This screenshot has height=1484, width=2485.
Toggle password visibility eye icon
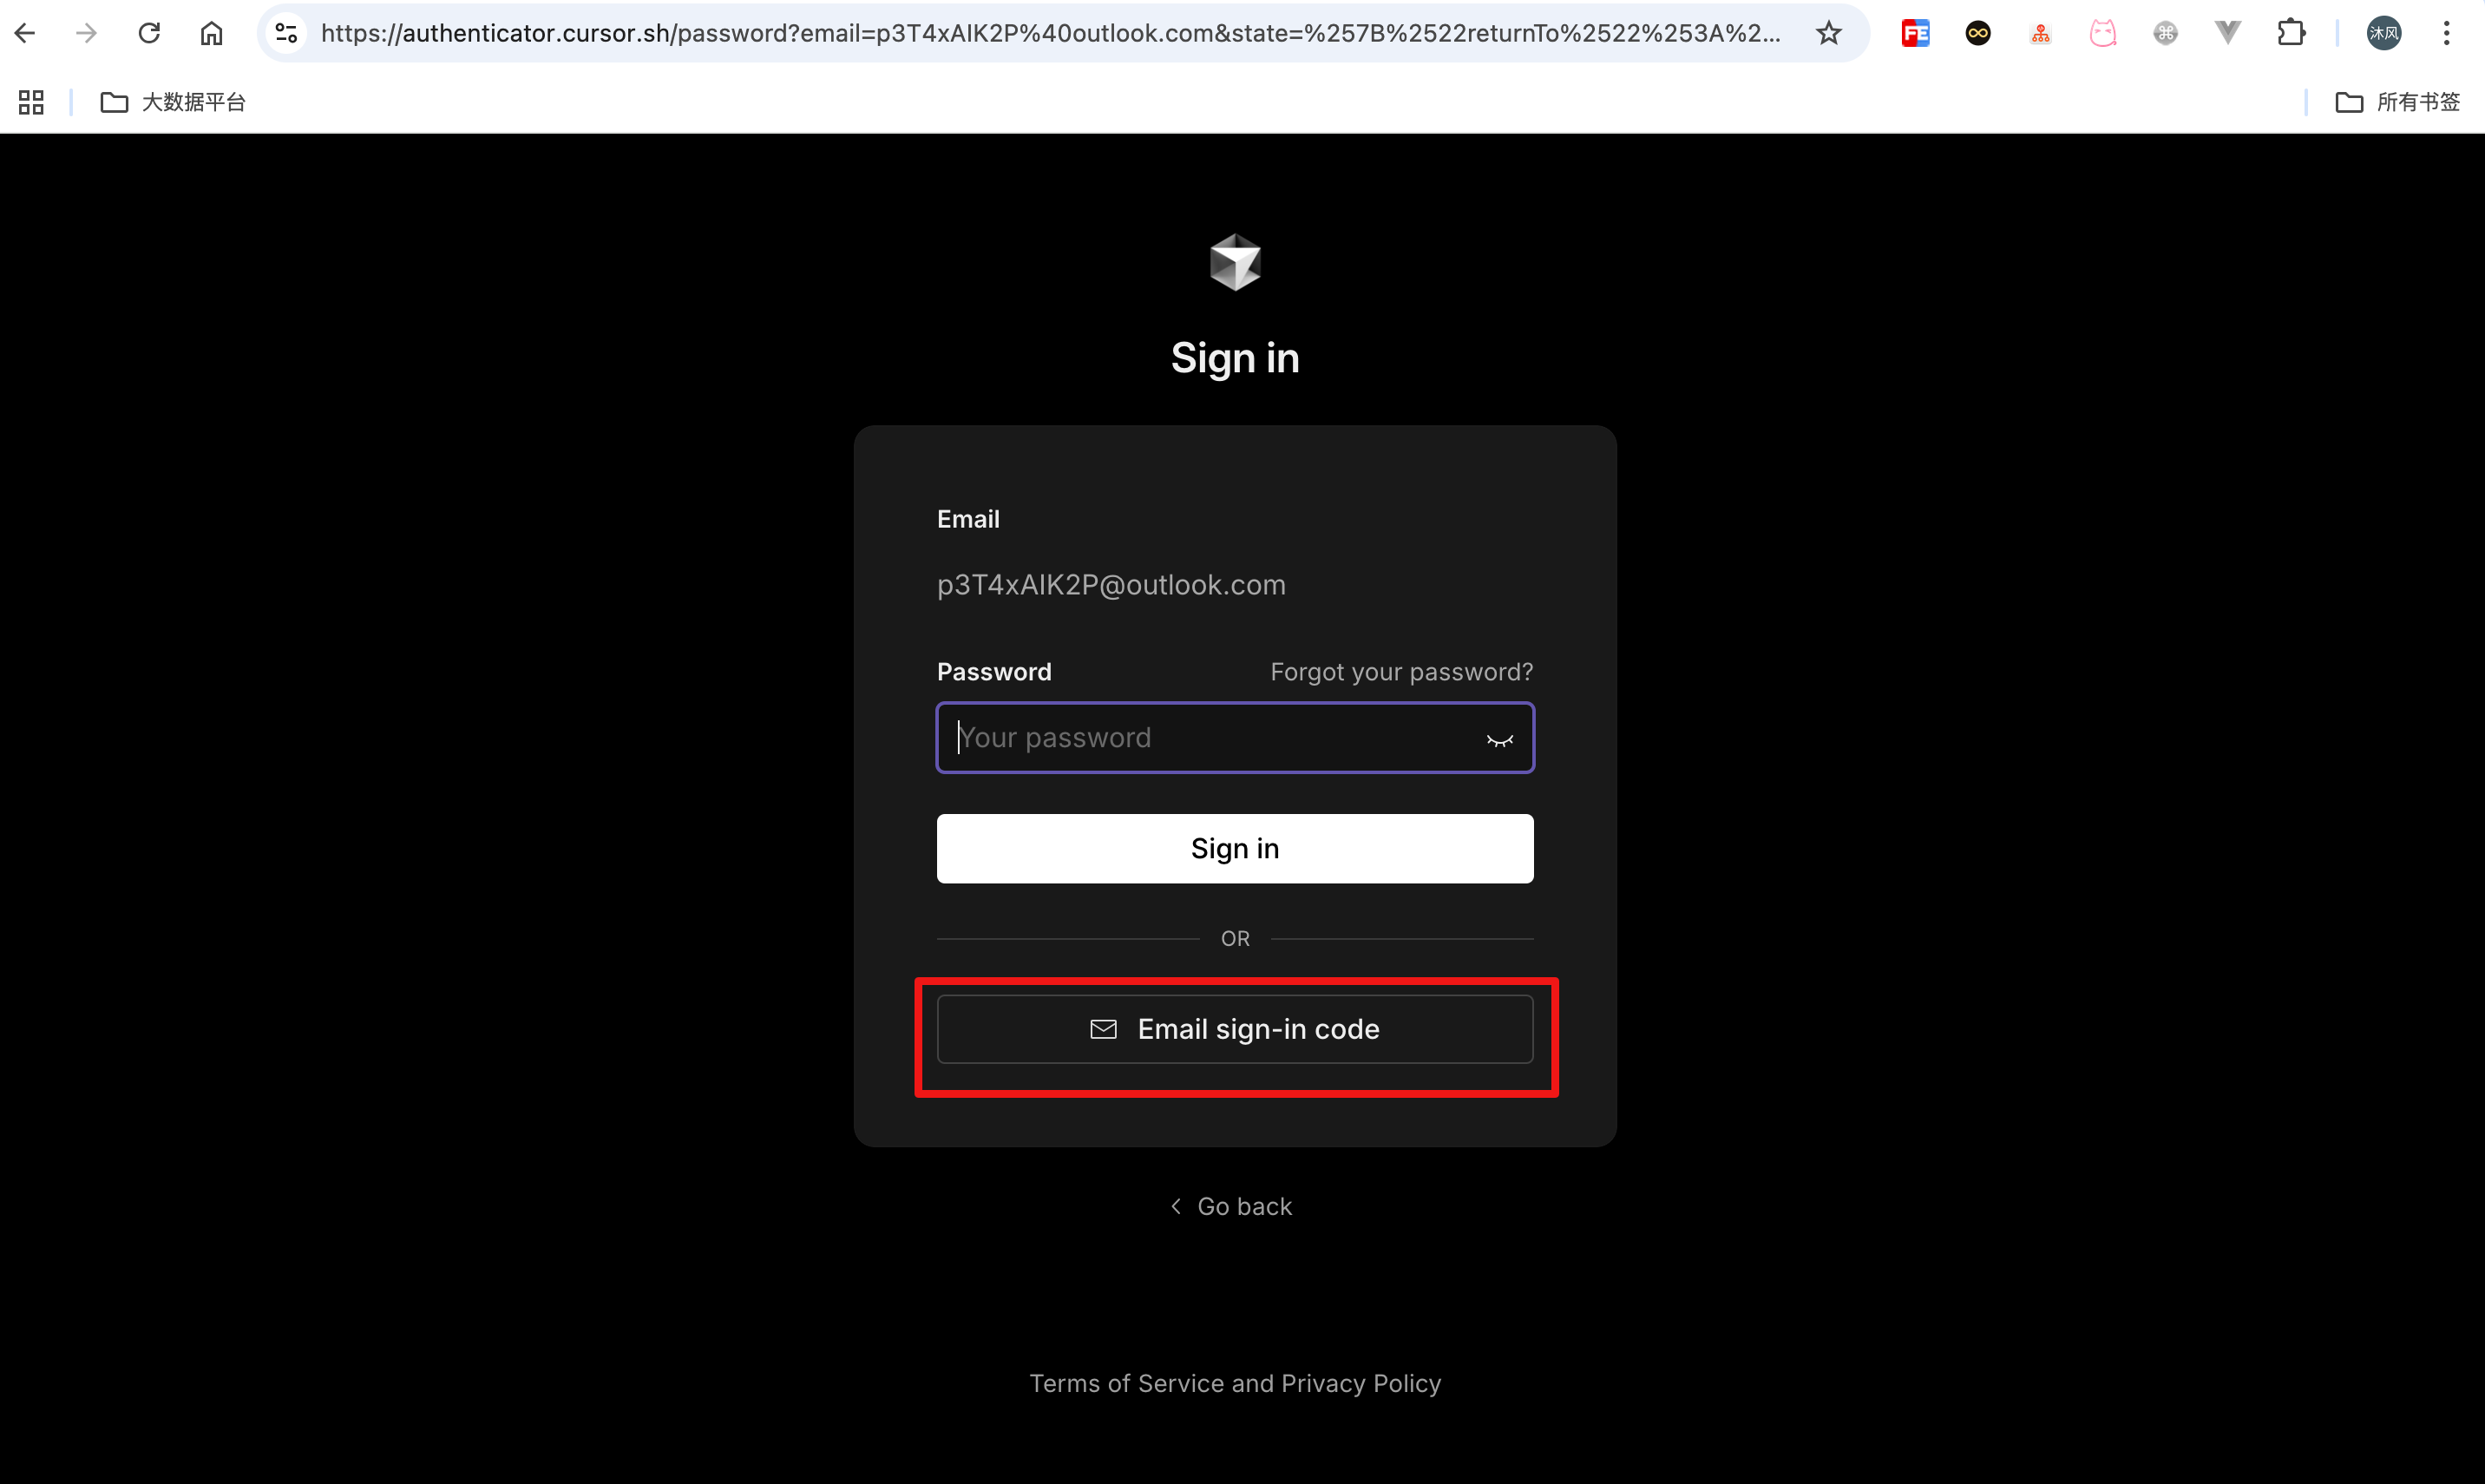[1499, 739]
